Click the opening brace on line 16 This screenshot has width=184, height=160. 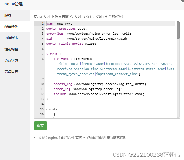point(55,114)
